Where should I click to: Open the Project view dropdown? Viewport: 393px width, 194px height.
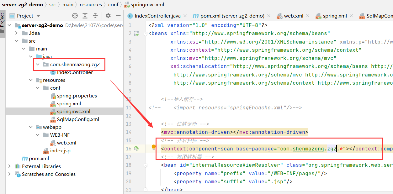[38, 16]
